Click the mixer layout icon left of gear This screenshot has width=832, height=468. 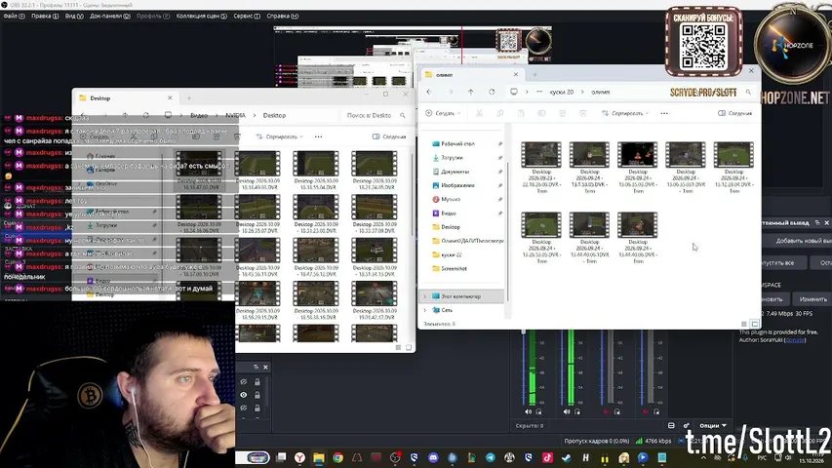[x=671, y=425]
